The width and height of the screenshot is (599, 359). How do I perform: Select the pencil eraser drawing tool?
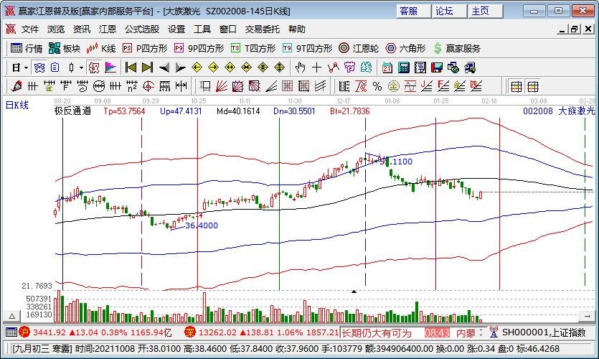pyautogui.click(x=16, y=86)
